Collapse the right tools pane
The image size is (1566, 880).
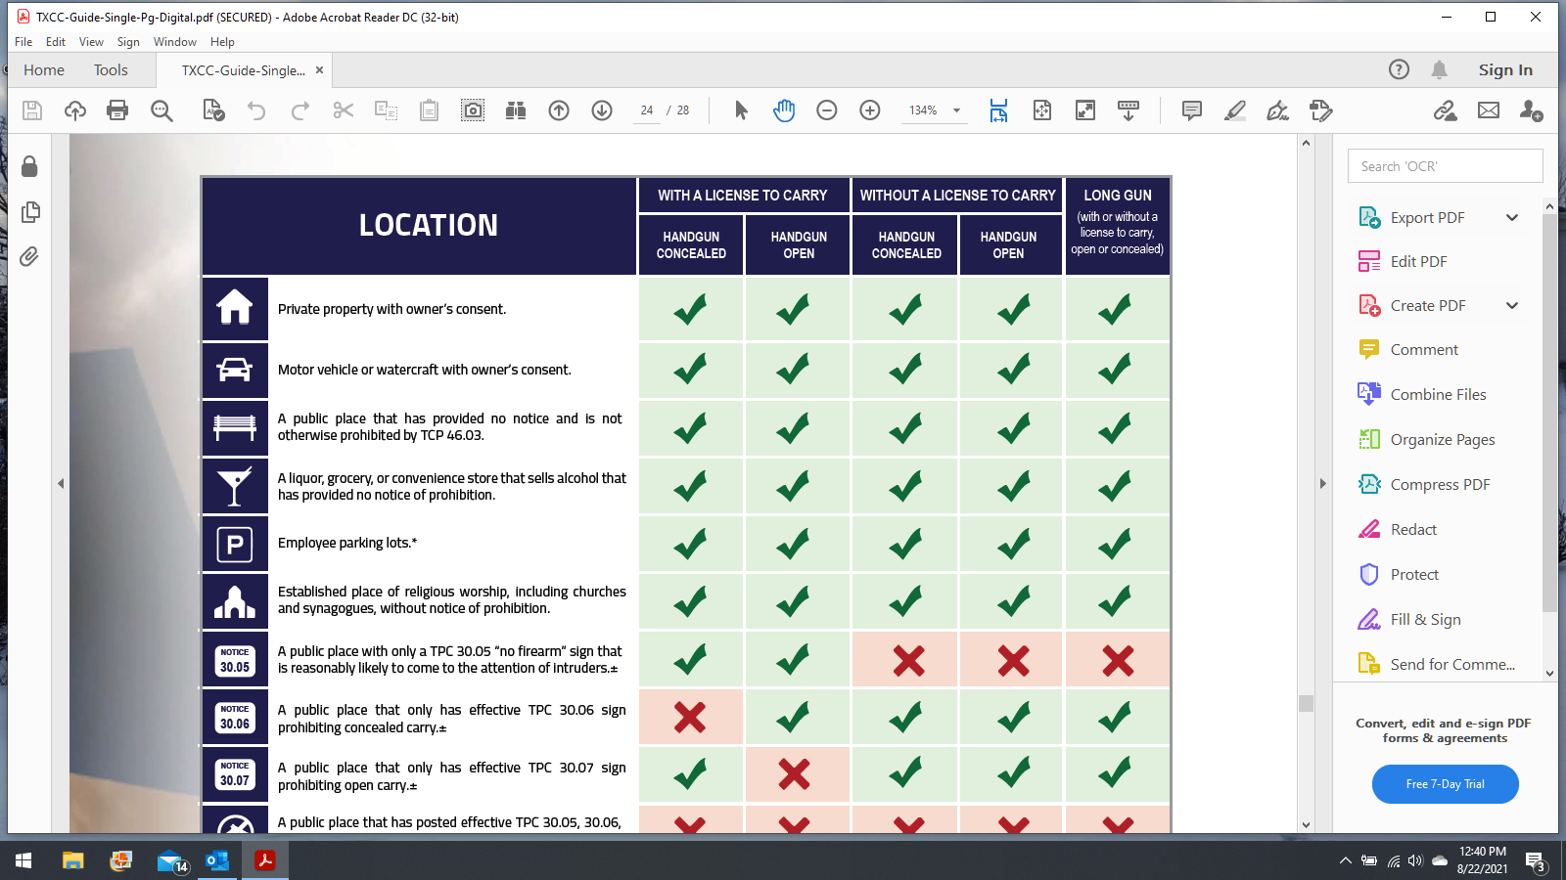pyautogui.click(x=1322, y=483)
